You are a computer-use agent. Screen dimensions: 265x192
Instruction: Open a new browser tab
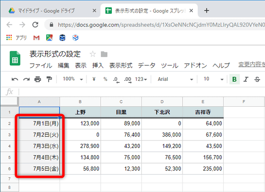click(207, 11)
